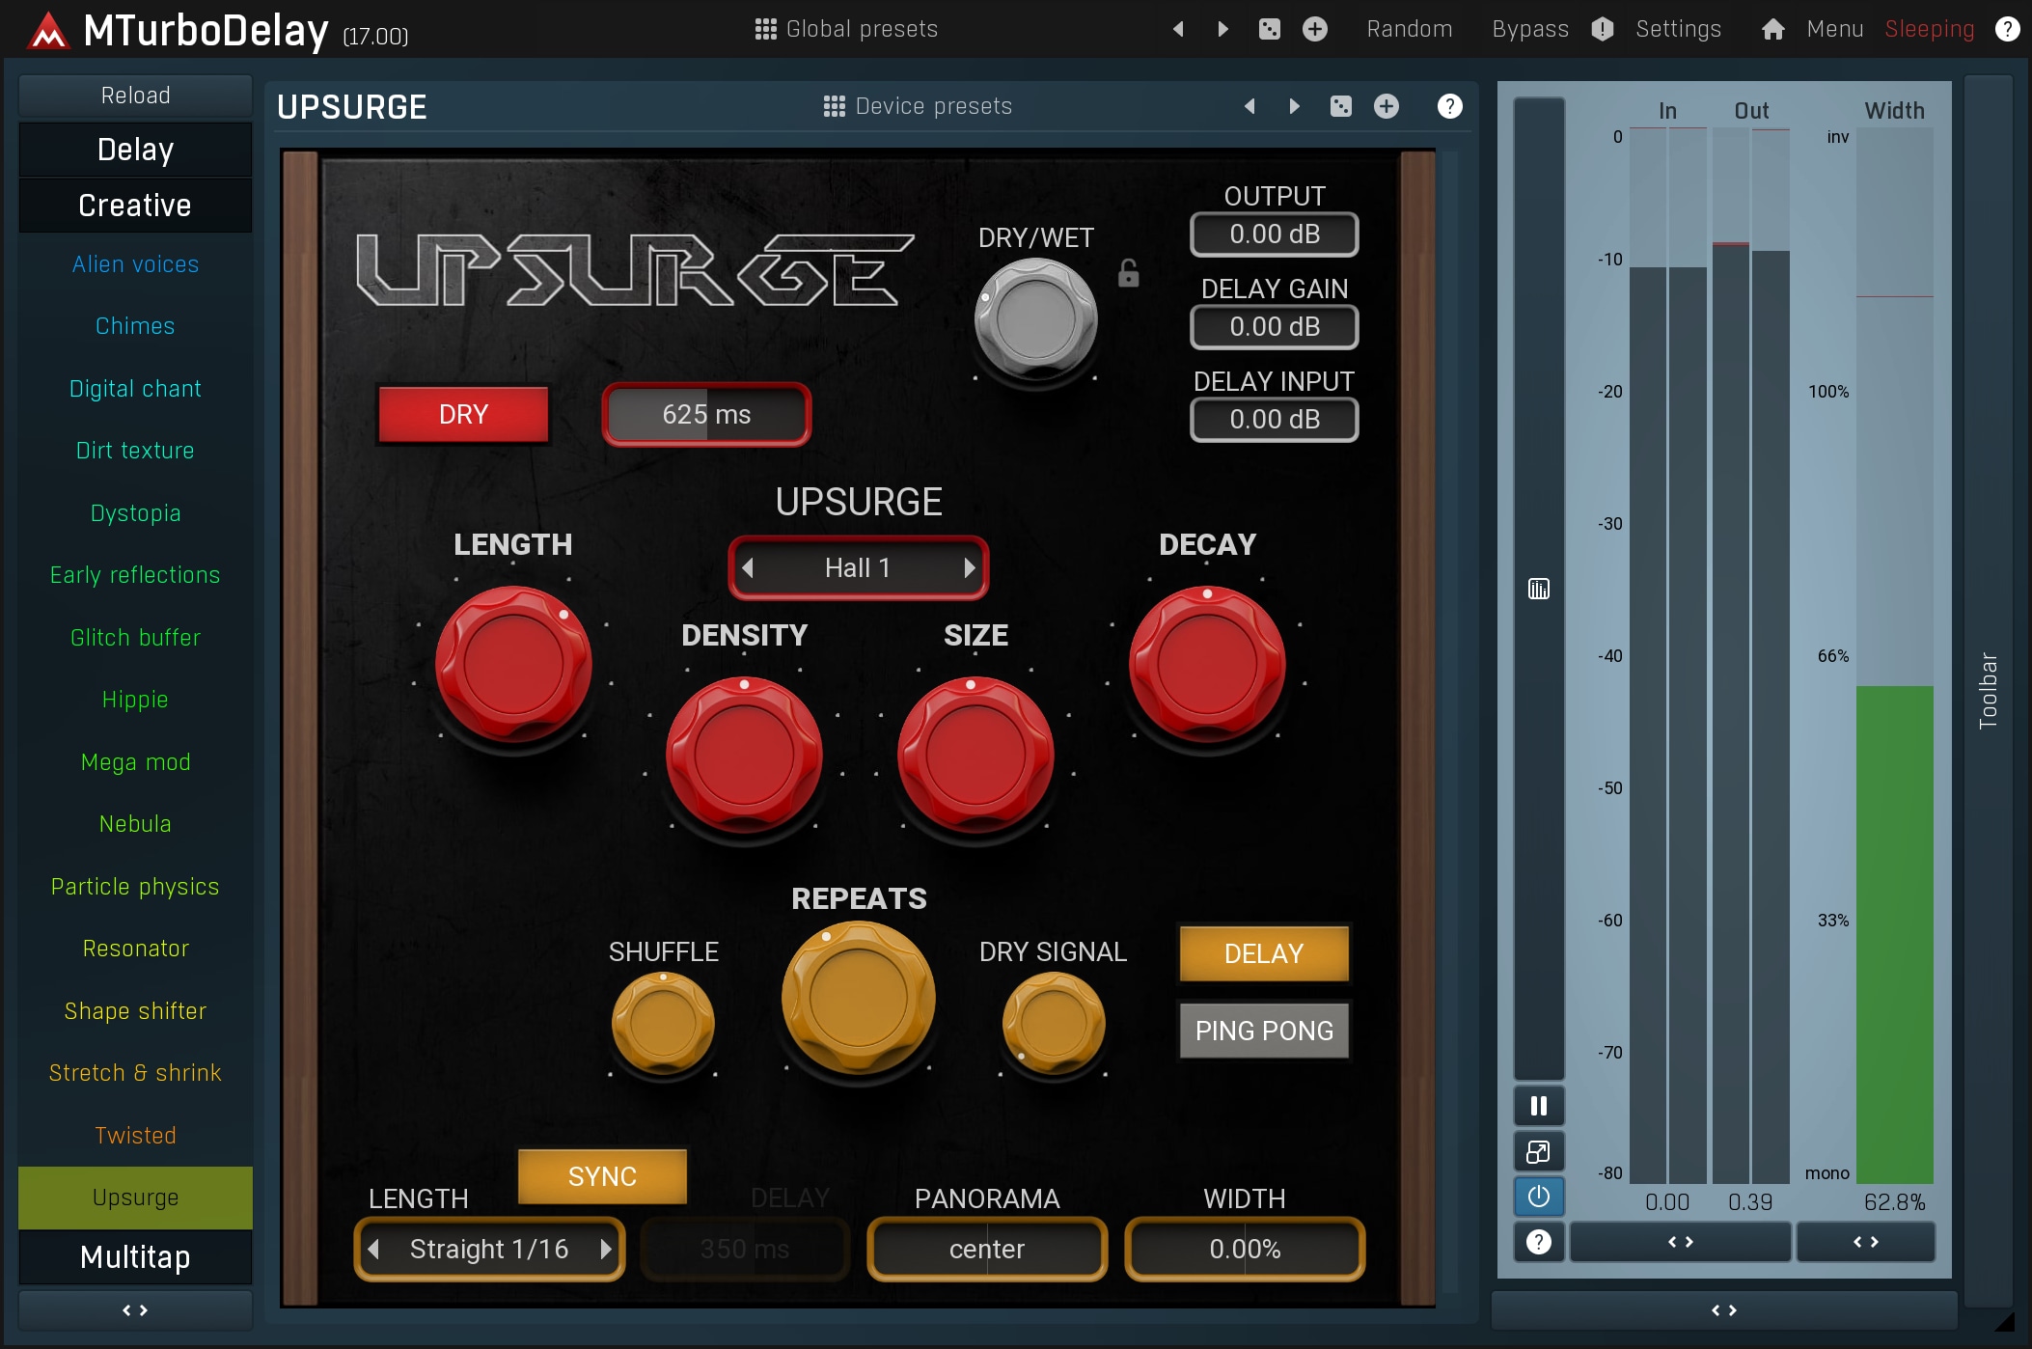
Task: Open the Multitap section tab
Action: coord(135,1257)
